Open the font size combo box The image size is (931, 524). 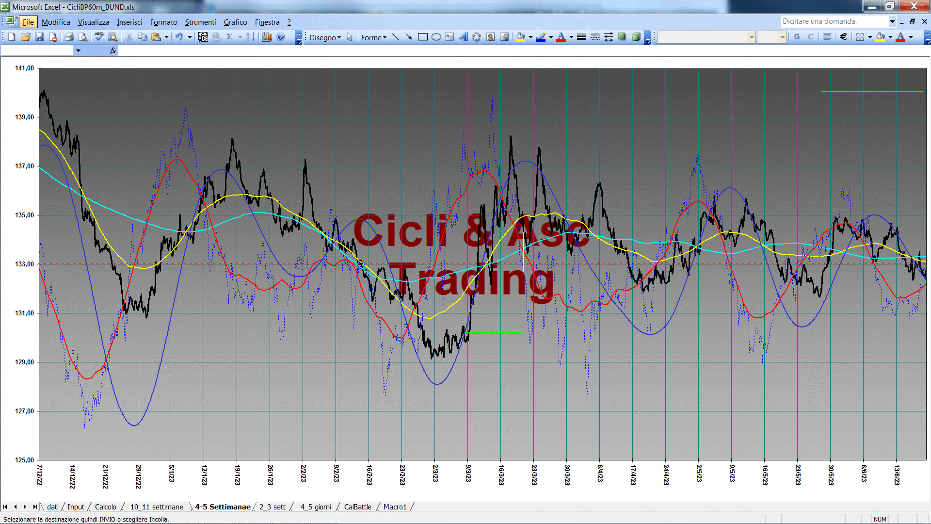(x=771, y=37)
